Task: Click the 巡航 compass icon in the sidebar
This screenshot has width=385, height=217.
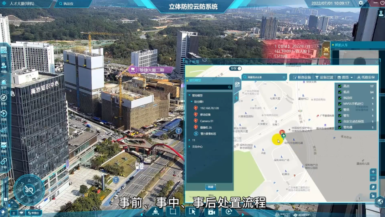Action: click(x=4, y=98)
